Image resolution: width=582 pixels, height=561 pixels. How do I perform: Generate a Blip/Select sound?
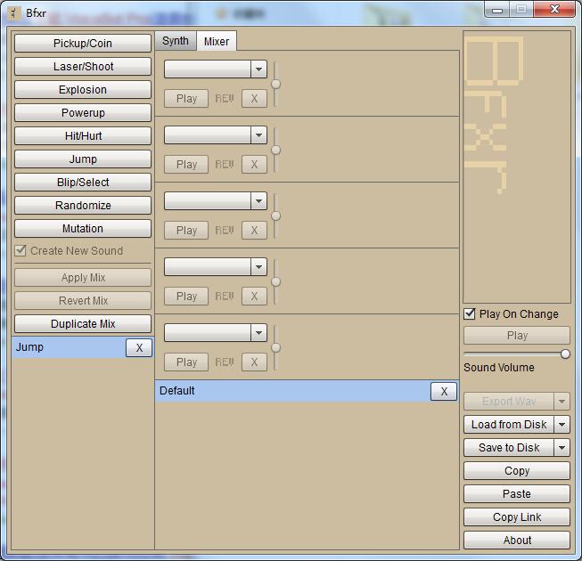coord(83,182)
